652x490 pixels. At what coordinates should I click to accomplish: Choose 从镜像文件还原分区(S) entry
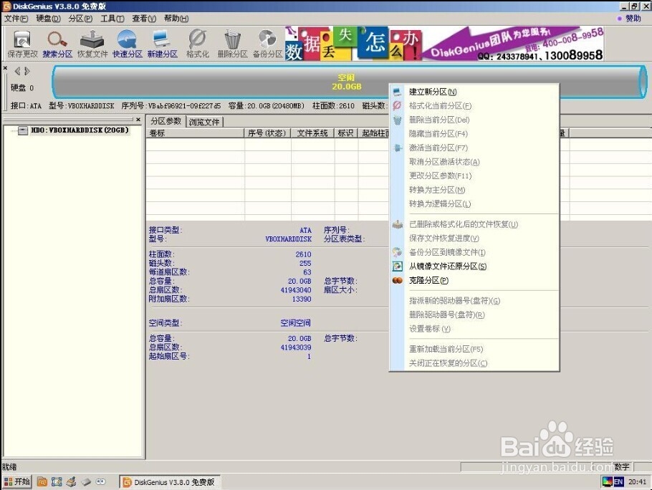pyautogui.click(x=474, y=266)
